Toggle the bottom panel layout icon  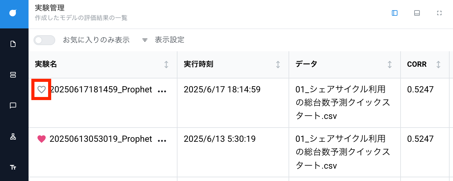pos(417,13)
